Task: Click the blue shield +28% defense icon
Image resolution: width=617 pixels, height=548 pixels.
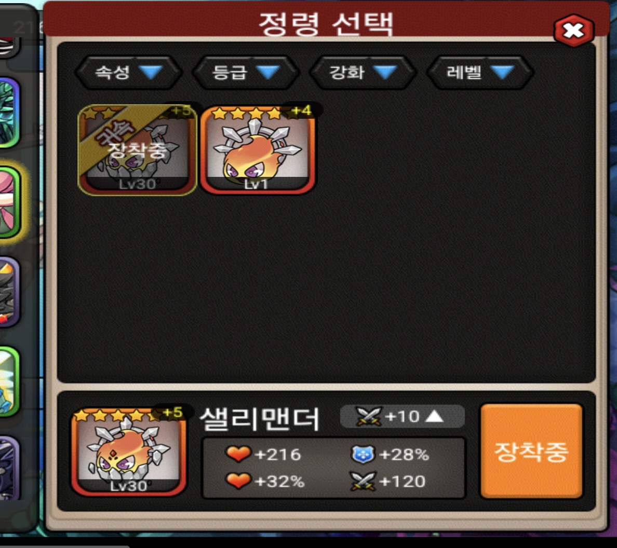Action: tap(363, 455)
